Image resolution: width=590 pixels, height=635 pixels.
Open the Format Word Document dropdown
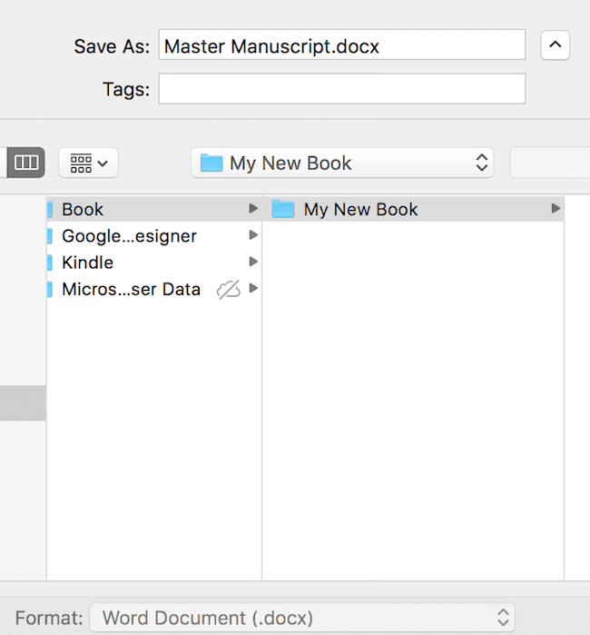tap(302, 618)
